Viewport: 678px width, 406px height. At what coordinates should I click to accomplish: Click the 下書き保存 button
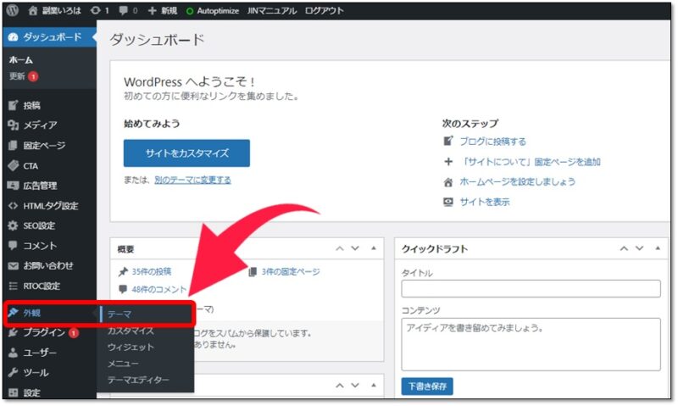pyautogui.click(x=427, y=387)
